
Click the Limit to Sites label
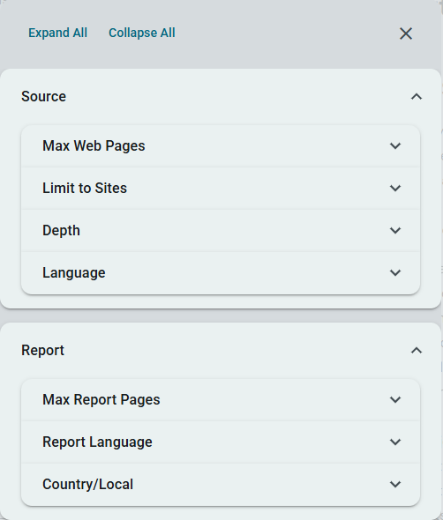[85, 188]
